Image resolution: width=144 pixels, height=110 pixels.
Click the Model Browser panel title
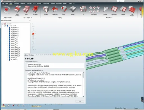pos(6,20)
